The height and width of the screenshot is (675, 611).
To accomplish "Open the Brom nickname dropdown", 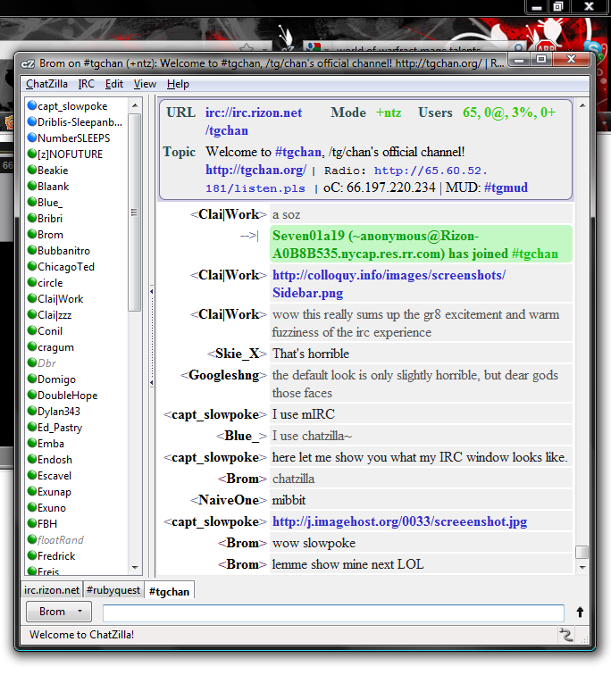I will (58, 612).
